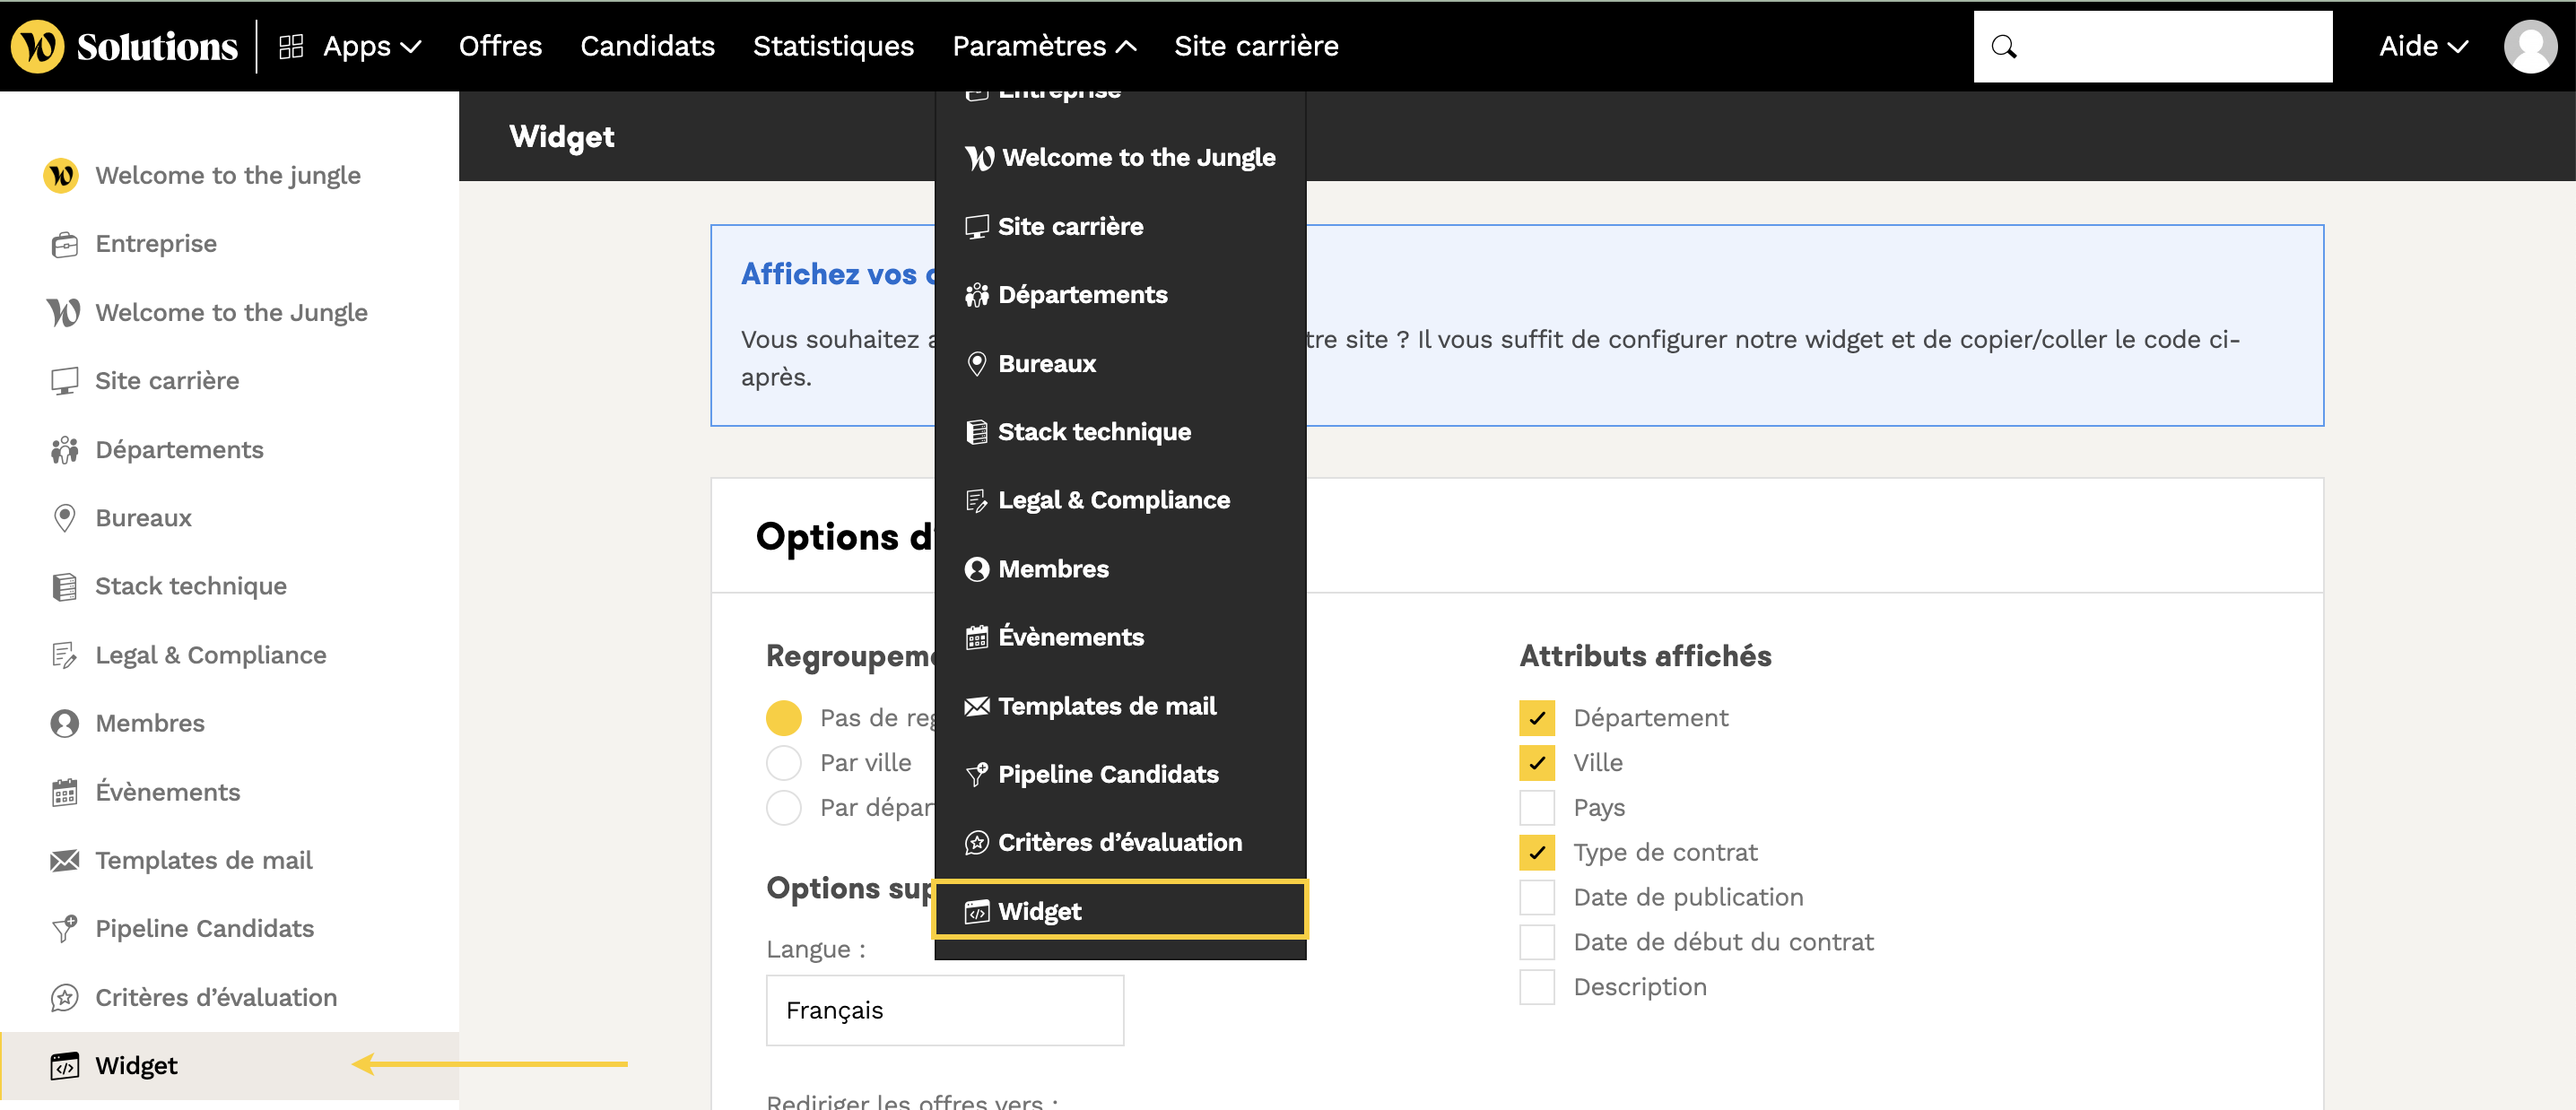The width and height of the screenshot is (2576, 1110).
Task: Click the Templates de mail envelope icon in sidebar
Action: [64, 860]
